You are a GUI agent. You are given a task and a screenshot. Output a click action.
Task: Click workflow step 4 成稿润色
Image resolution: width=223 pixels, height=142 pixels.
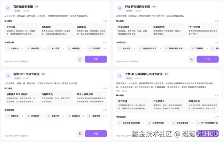pos(74,49)
